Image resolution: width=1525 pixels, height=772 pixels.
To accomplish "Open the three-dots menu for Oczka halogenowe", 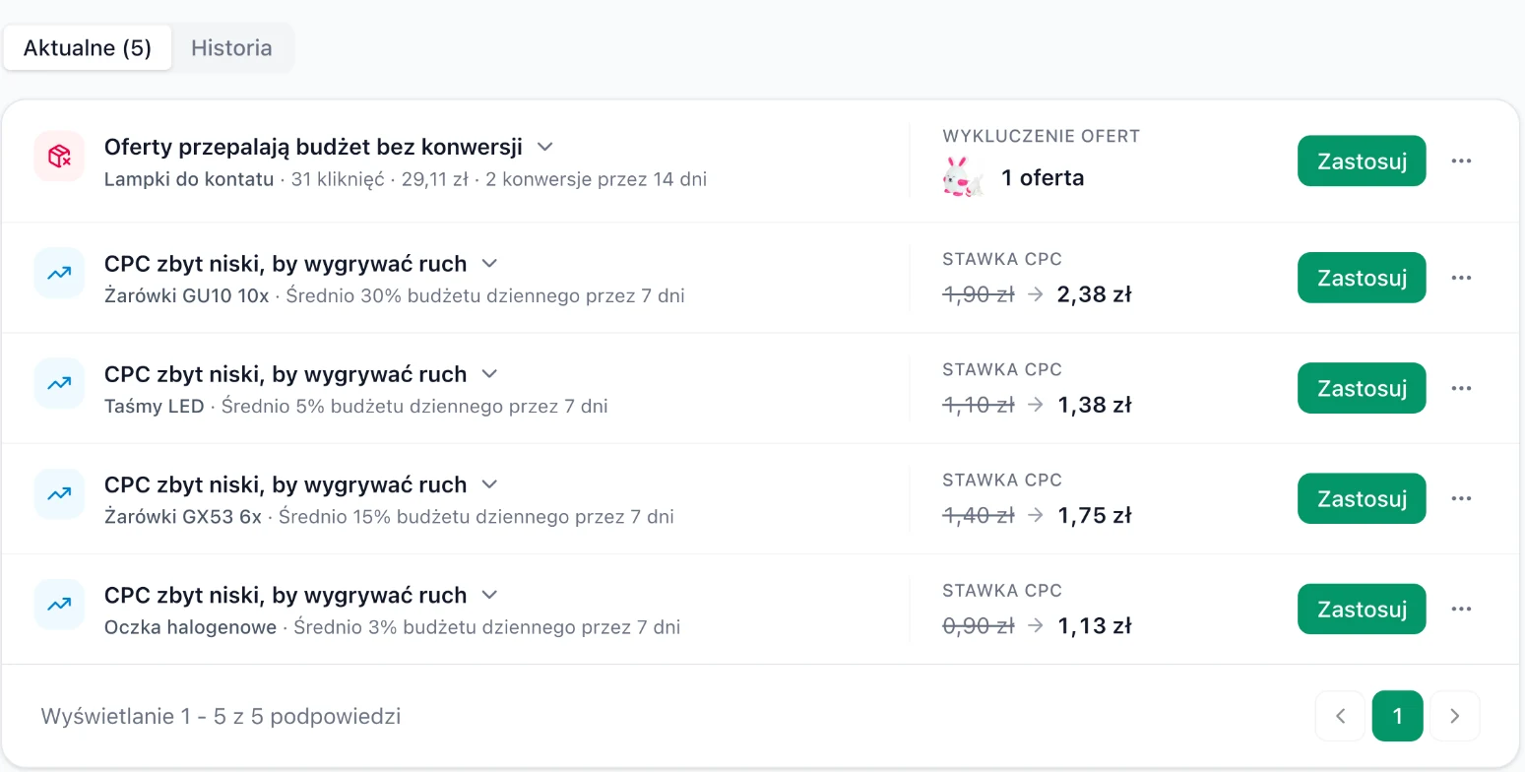I will click(1461, 609).
